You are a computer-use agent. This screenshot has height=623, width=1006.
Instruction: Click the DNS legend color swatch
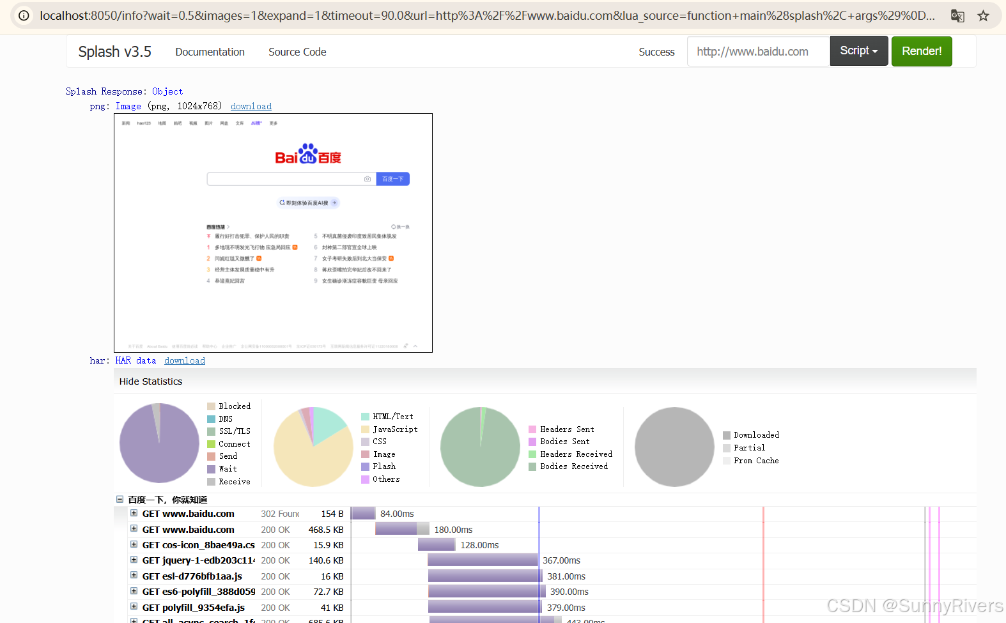click(x=212, y=419)
